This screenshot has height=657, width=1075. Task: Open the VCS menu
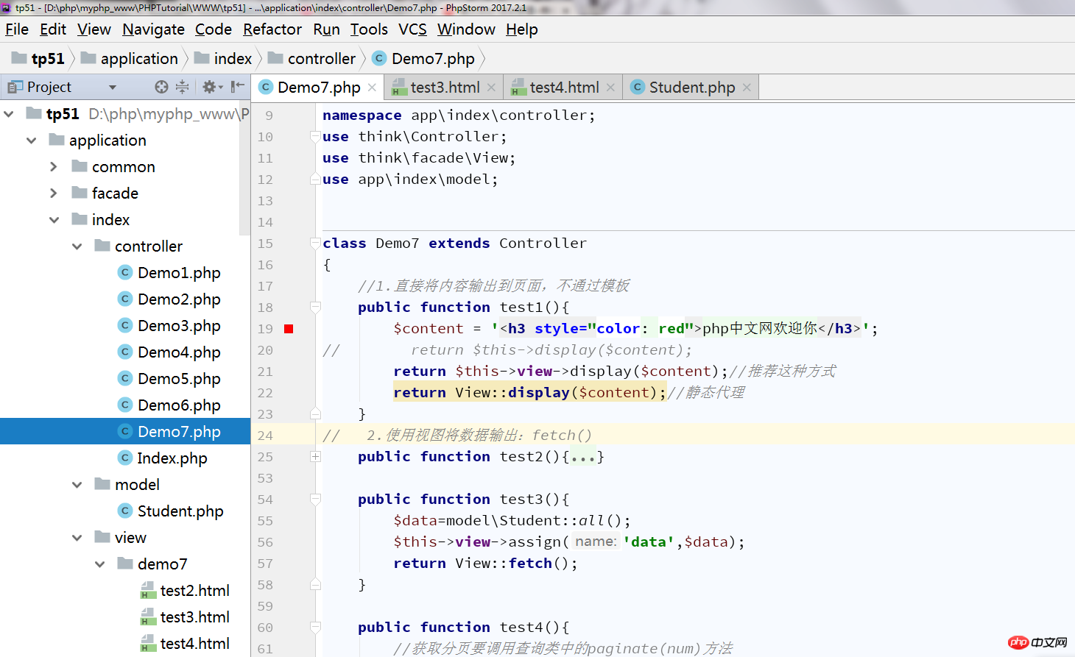(x=412, y=29)
